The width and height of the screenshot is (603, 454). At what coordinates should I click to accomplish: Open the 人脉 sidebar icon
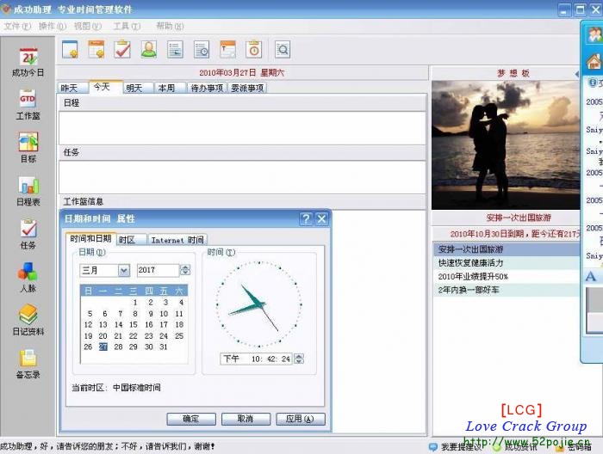tap(28, 277)
